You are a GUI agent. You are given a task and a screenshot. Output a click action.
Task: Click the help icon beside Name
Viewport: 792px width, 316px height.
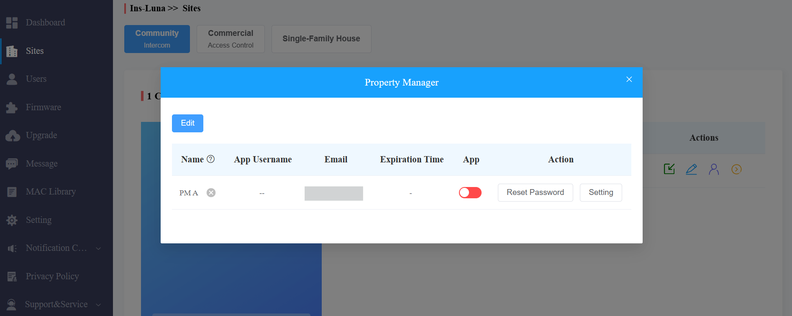tap(211, 159)
